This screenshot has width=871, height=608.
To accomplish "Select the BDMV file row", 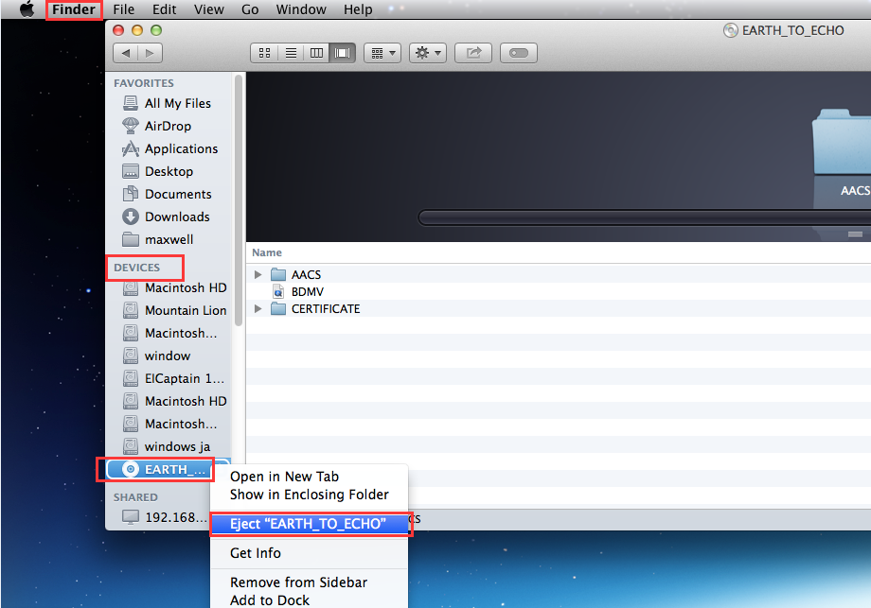I will pos(559,292).
